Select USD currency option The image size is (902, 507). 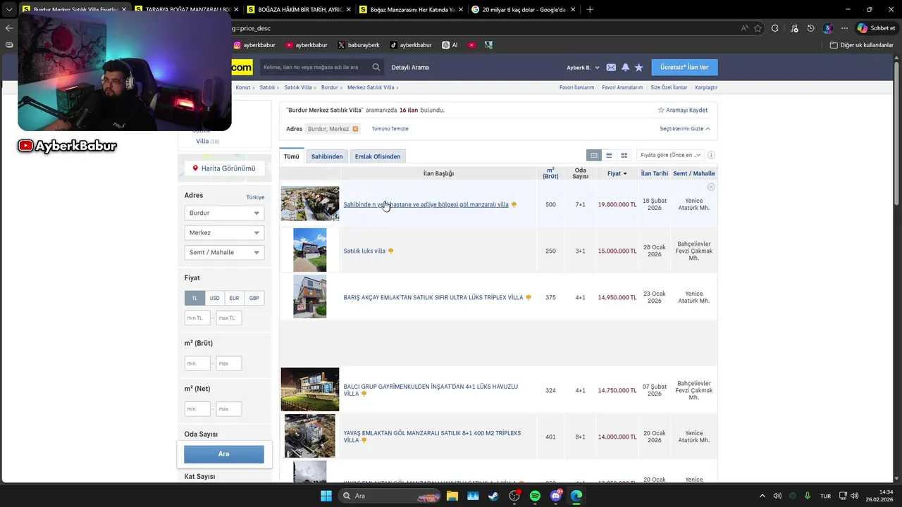click(x=214, y=298)
